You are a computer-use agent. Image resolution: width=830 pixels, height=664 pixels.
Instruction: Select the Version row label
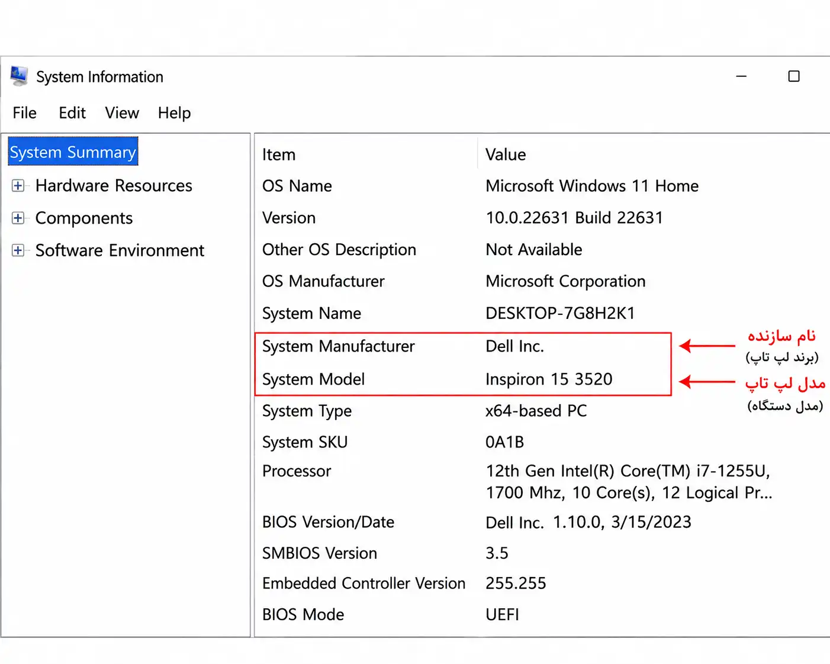pyautogui.click(x=289, y=218)
